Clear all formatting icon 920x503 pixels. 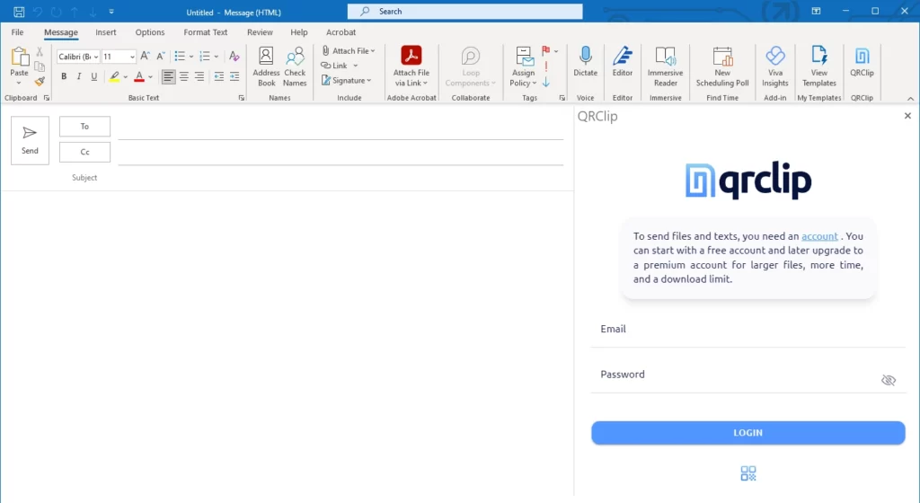[234, 57]
